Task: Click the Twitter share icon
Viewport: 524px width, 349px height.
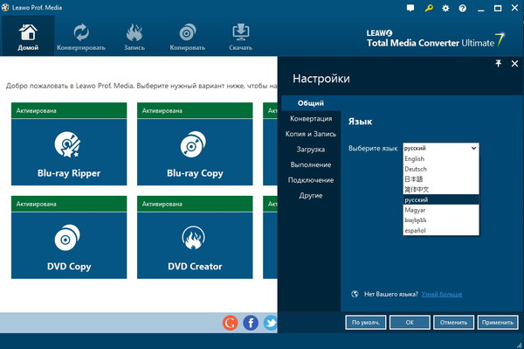Action: point(271,323)
